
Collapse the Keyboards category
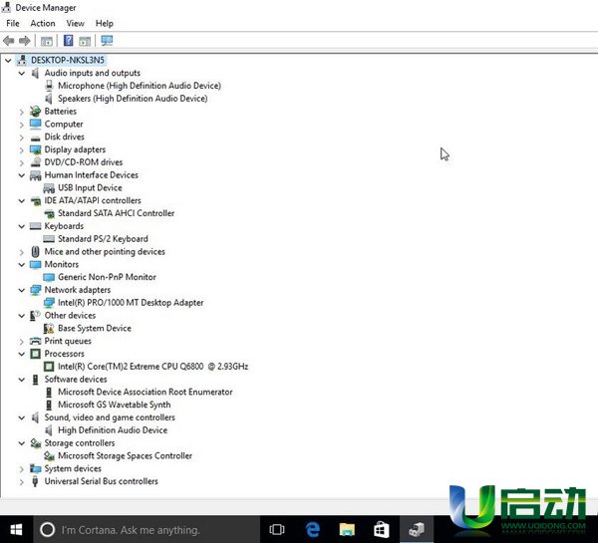point(22,226)
